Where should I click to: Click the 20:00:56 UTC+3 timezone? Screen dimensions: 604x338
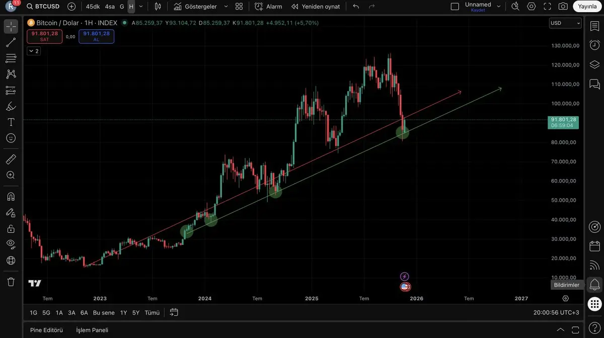pos(556,312)
